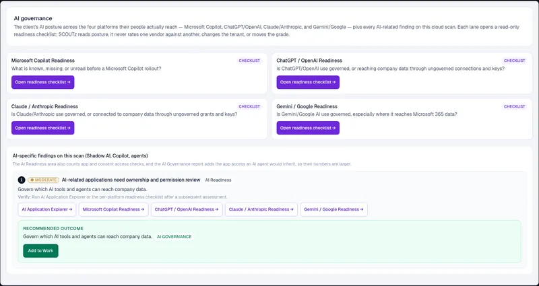This screenshot has width=539, height=286.
Task: Click Copilot rollout question text
Action: [x=86, y=69]
